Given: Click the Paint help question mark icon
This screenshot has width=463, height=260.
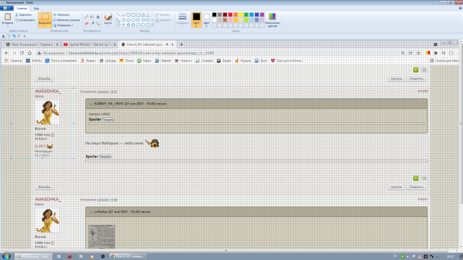Looking at the screenshot, I should pyautogui.click(x=460, y=8).
